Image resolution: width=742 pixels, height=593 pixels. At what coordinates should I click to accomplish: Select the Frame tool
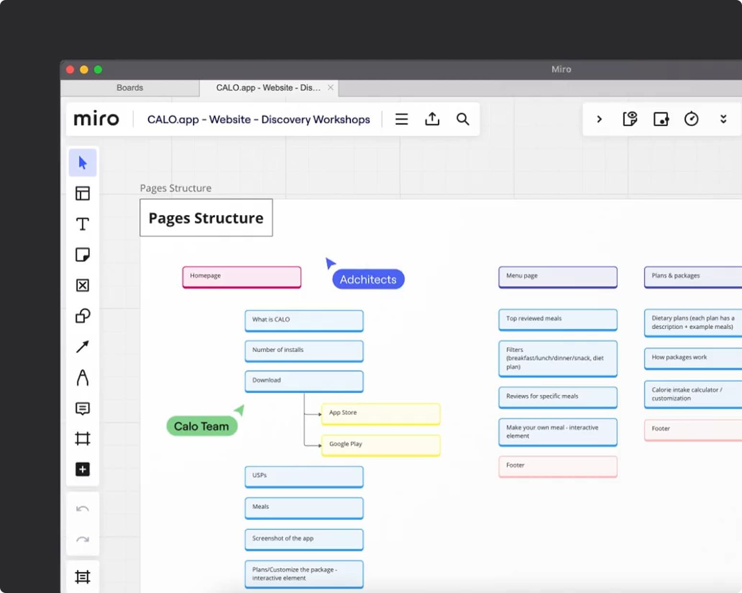pyautogui.click(x=82, y=439)
